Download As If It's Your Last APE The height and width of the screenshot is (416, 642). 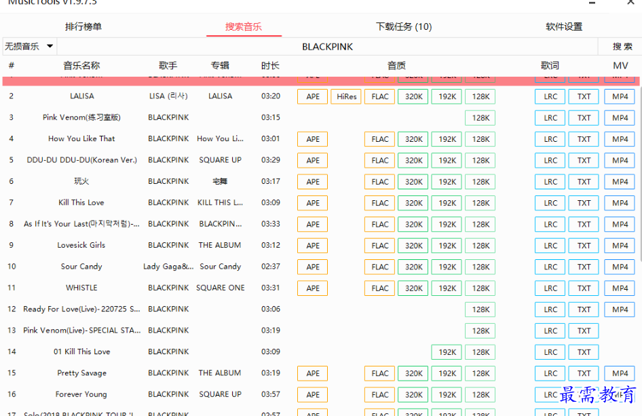pyautogui.click(x=312, y=225)
